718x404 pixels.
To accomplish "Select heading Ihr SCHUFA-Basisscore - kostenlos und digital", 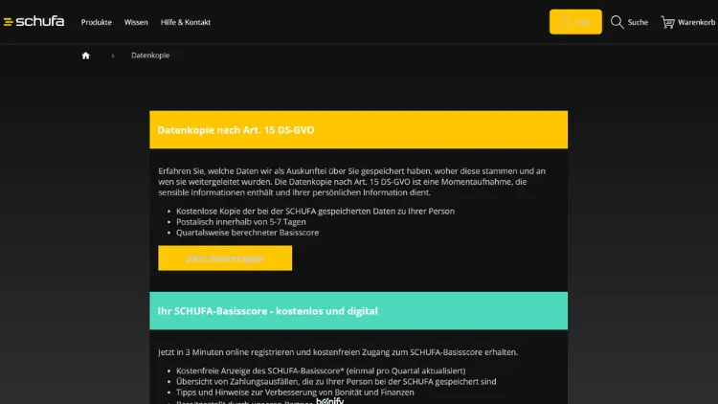I will 267,310.
